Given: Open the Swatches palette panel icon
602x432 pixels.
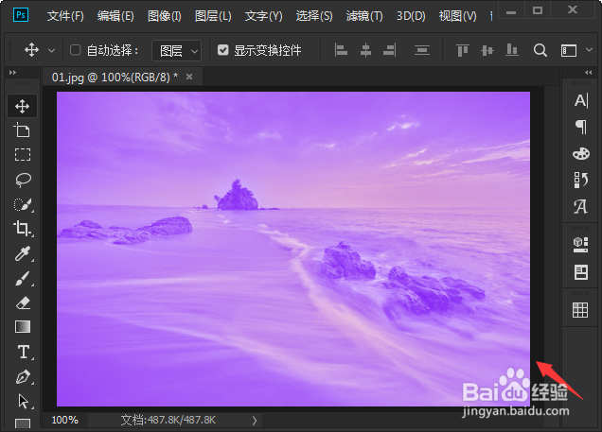Looking at the screenshot, I should (x=581, y=153).
